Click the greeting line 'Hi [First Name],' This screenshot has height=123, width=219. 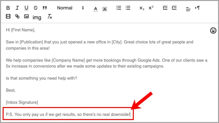21,30
